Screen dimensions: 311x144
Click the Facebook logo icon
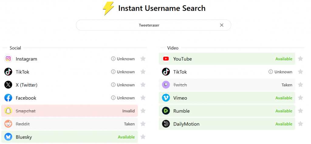pos(8,98)
